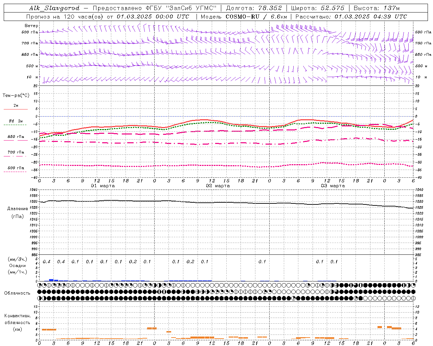Screen dimensions: 433x346
Task: Click the '02 марта' date label
Action: [x=218, y=186]
